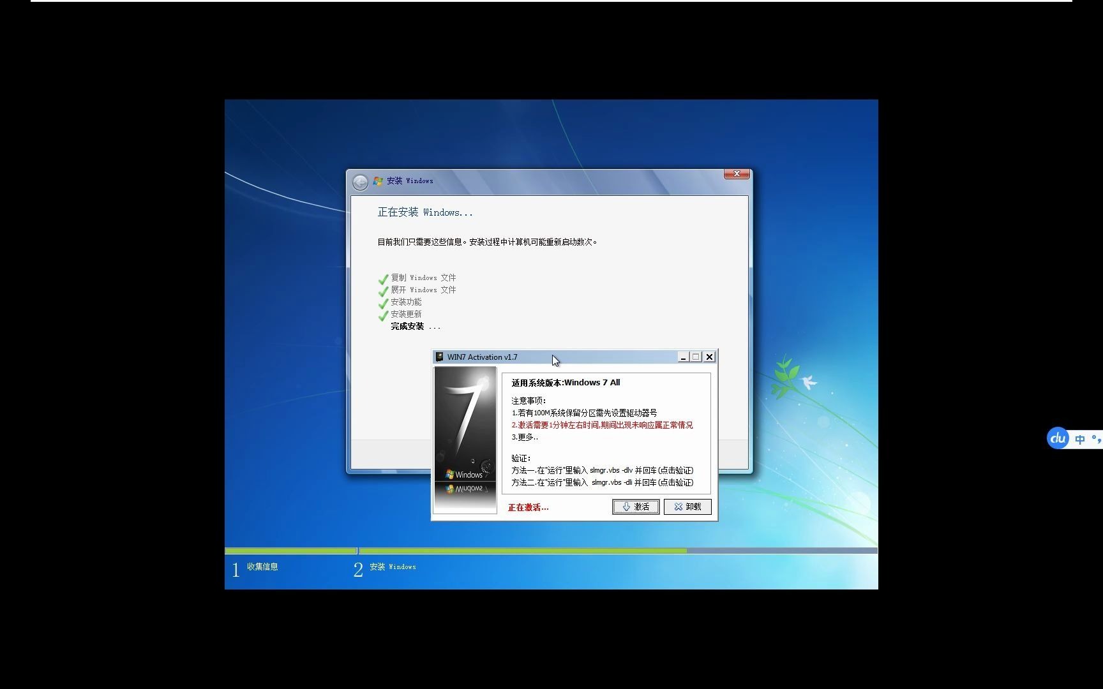This screenshot has height=689, width=1103.
Task: Click the WIN7 Activation v1.7 title bar
Action: (x=555, y=357)
